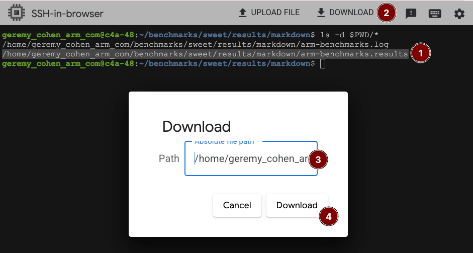
Task: Open the keyboard shortcuts icon
Action: 435,14
